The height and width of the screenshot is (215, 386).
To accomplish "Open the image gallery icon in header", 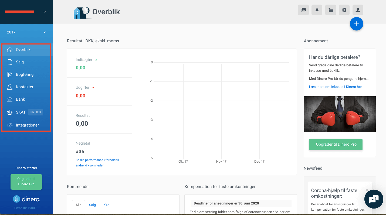I will 303,10.
